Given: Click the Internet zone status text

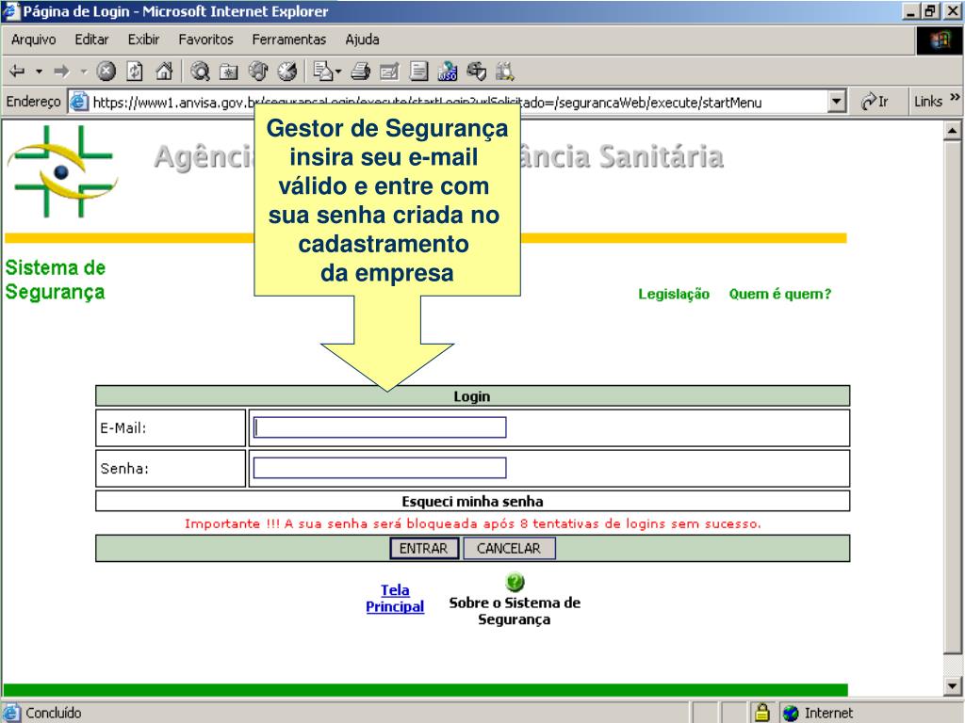Looking at the screenshot, I should pyautogui.click(x=828, y=714).
